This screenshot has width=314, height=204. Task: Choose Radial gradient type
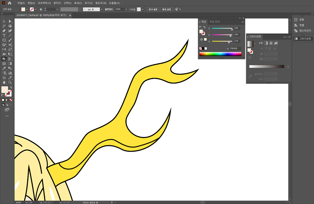[x=271, y=43]
